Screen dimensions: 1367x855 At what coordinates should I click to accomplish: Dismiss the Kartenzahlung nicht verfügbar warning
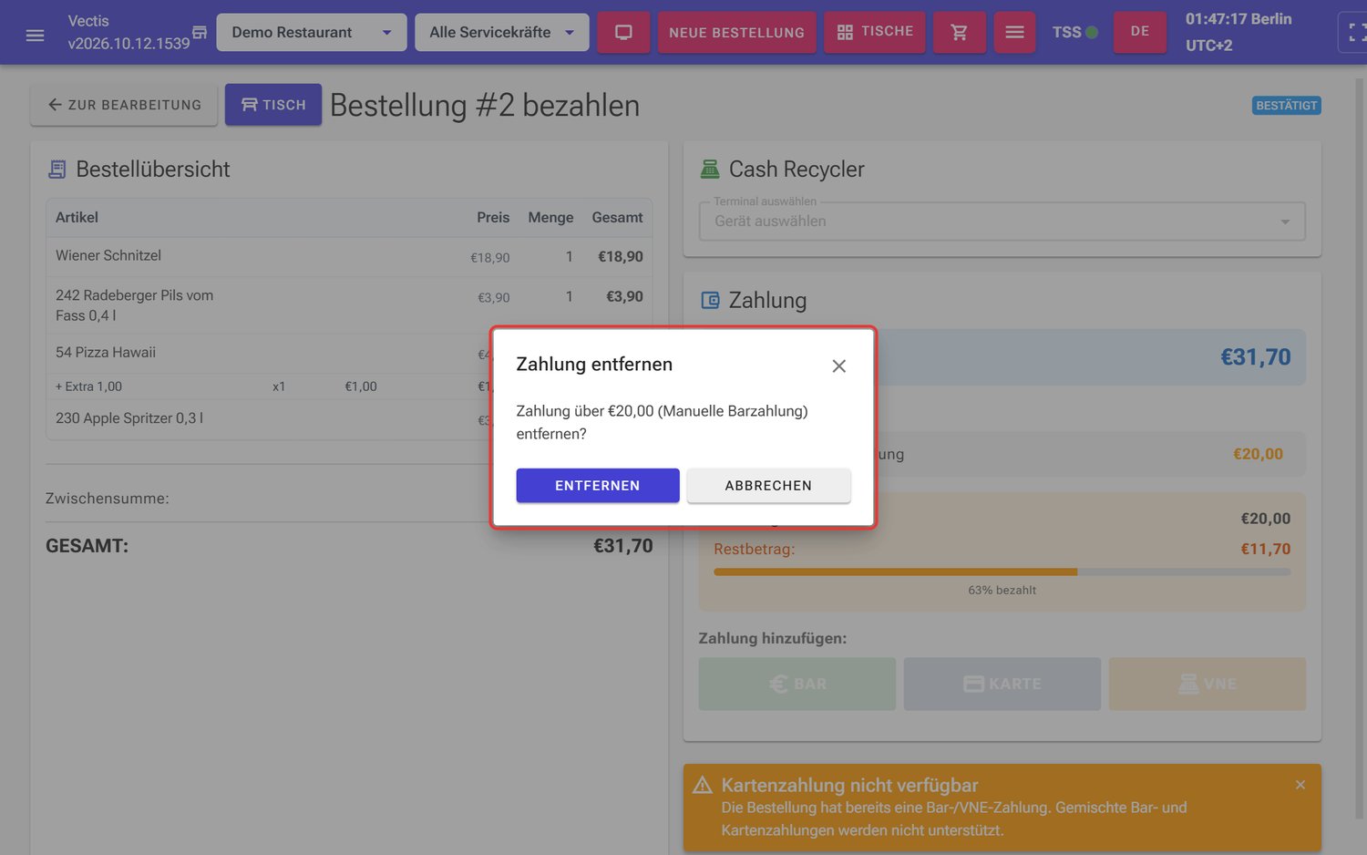(x=1300, y=785)
